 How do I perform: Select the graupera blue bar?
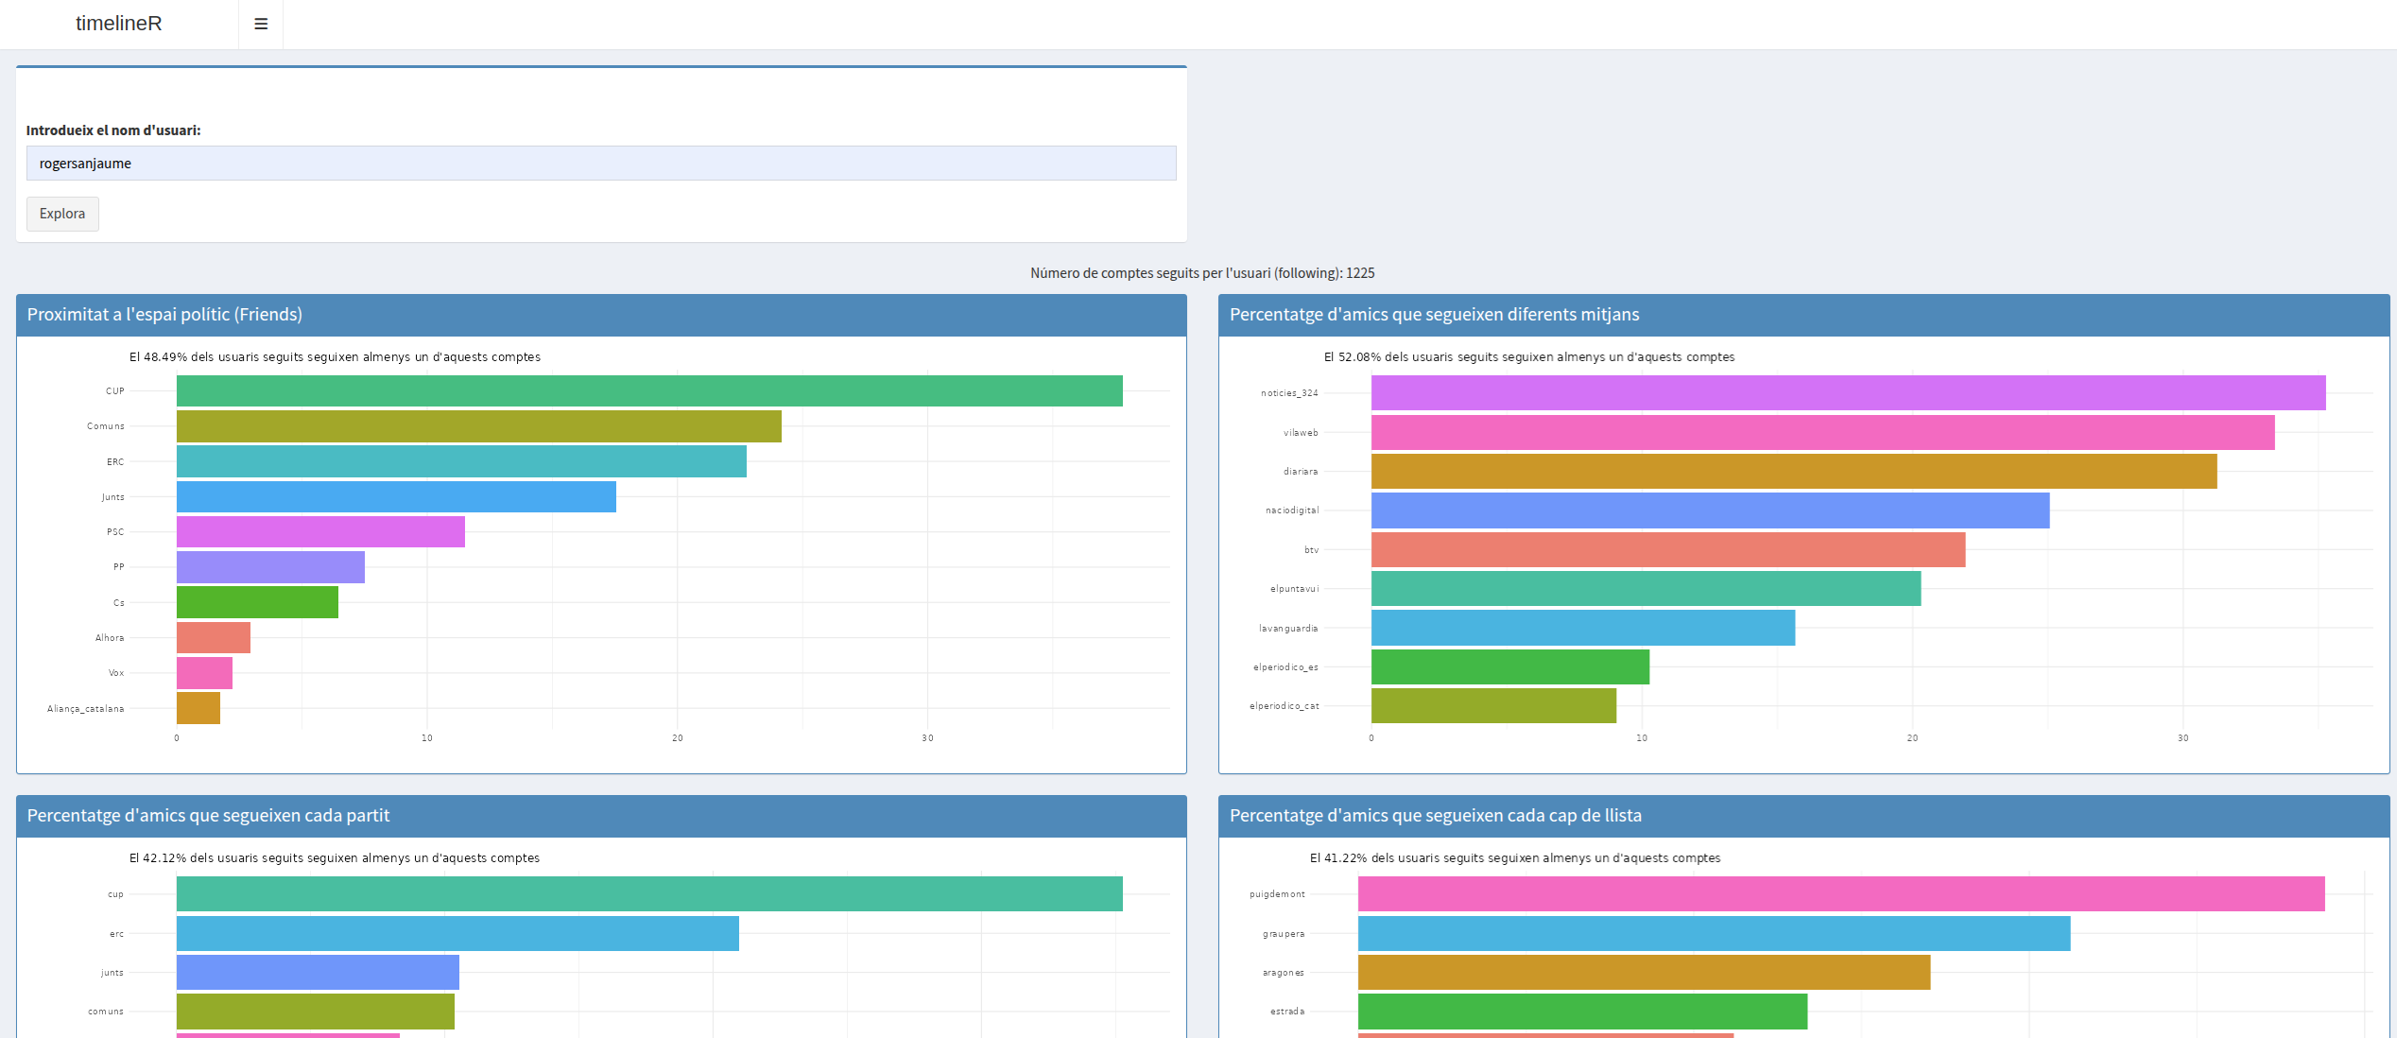(1713, 934)
